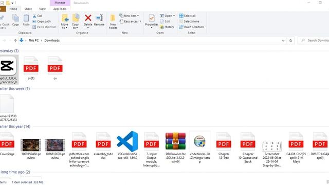Select Chapter 10-Queue and Stack PDF

tap(248, 147)
